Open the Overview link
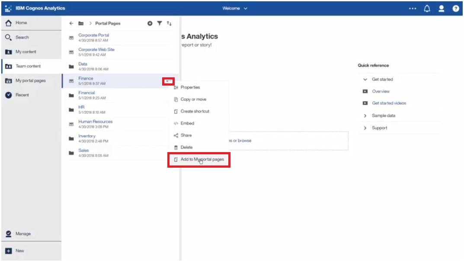This screenshot has height=261, width=464. tap(381, 91)
